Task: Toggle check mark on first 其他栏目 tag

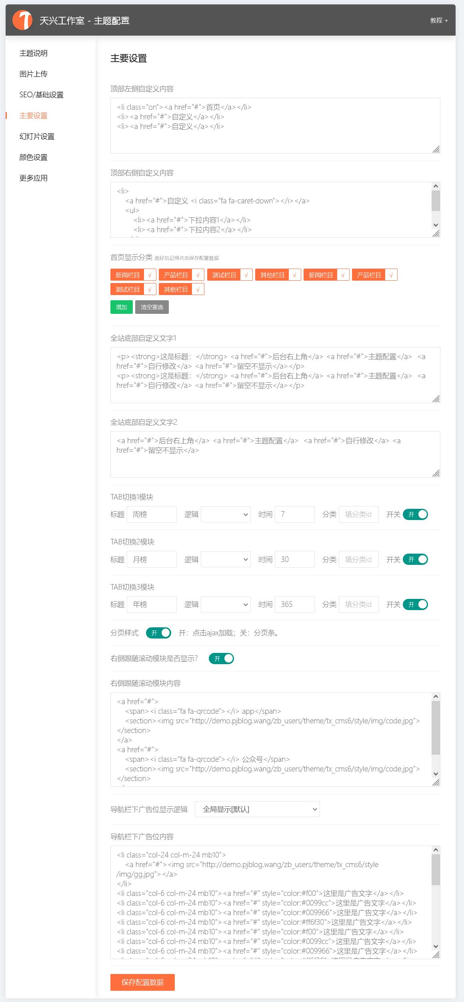Action: pyautogui.click(x=295, y=275)
